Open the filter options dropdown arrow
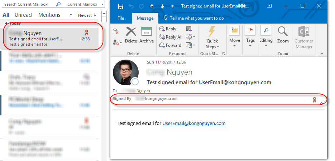The image size is (335, 161). [x=71, y=15]
